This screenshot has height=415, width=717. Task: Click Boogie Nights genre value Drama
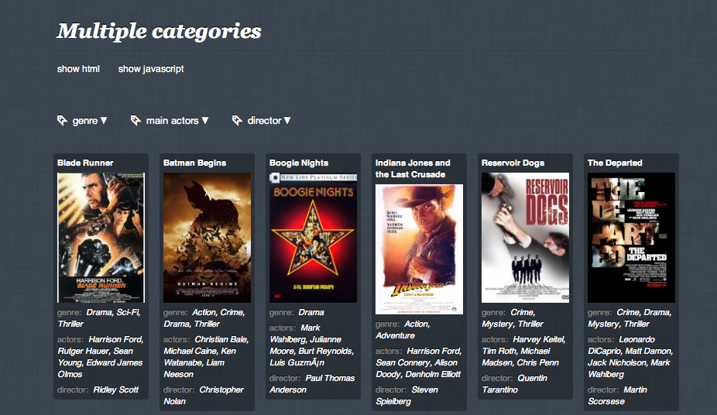point(311,313)
